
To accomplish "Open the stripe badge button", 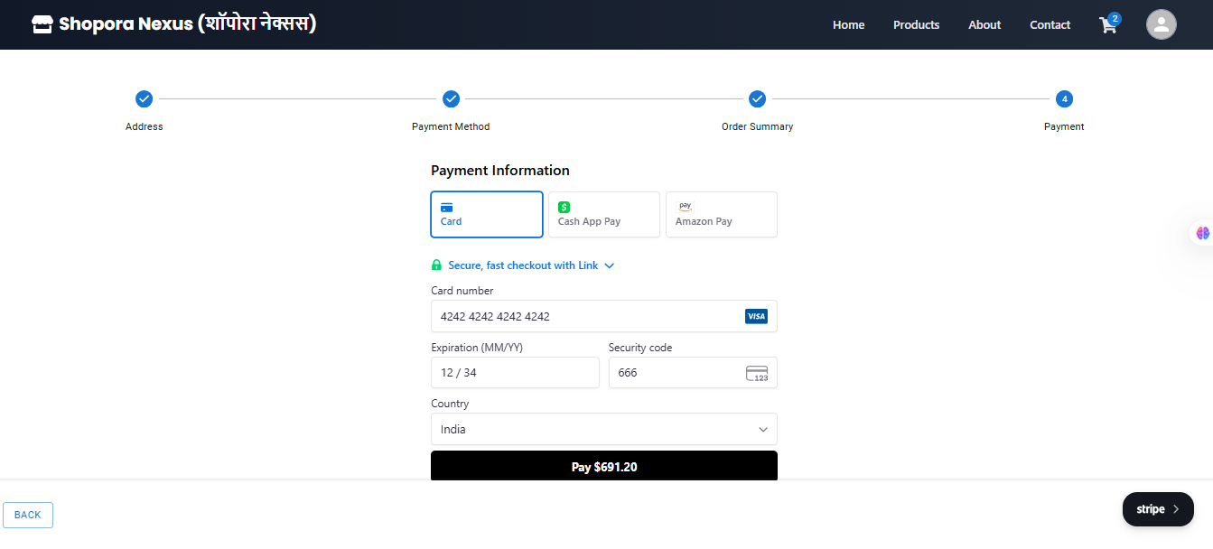I will click(1158, 509).
